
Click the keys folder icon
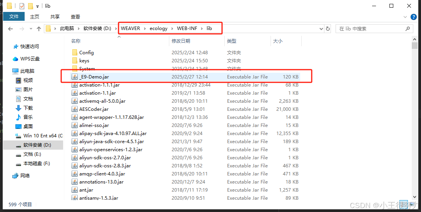[75, 60]
